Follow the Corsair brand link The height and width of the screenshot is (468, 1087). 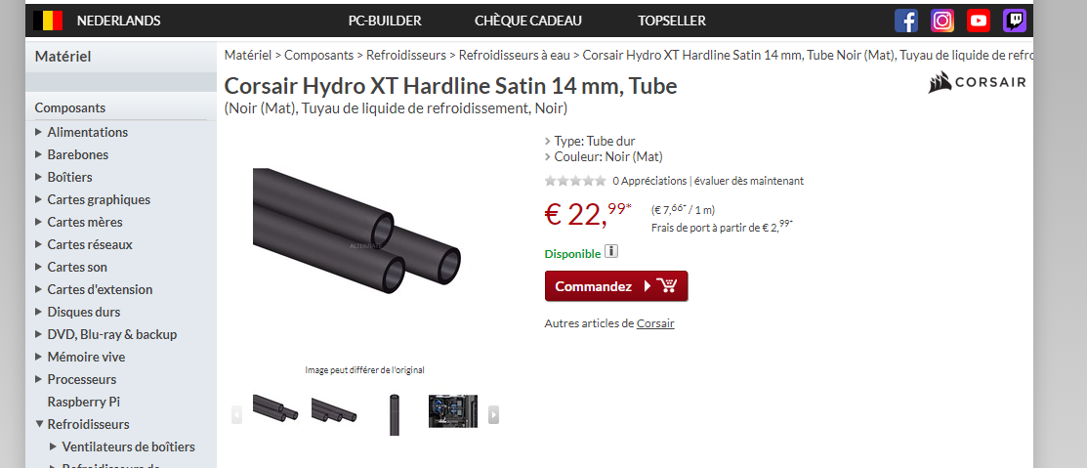[x=655, y=323]
